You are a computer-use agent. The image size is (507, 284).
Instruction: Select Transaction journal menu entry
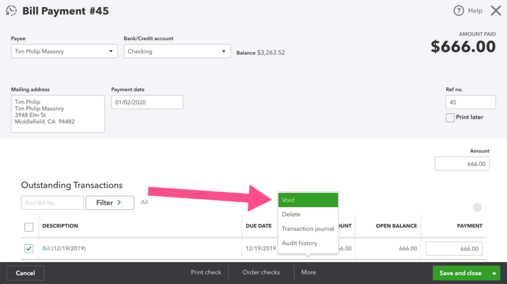point(308,229)
